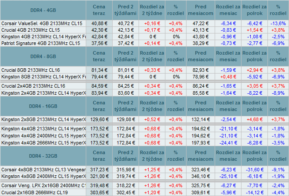289x196 pixels.
Task: Click the +0,48 € month difference for Kingston 8GB
Action: pos(228,77)
